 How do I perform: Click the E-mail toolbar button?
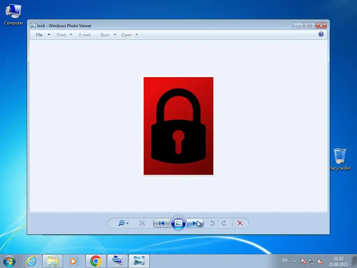(85, 35)
